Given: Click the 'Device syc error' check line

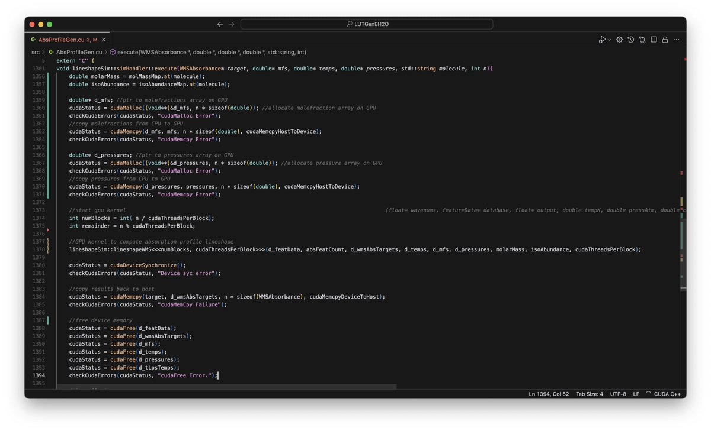Looking at the screenshot, I should point(145,273).
